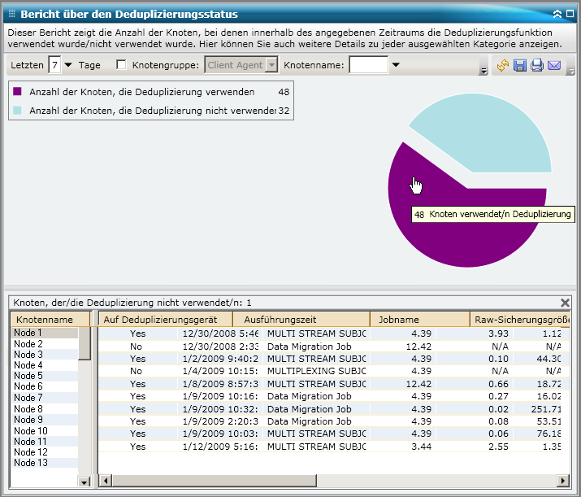Enable the Knotengruppe checkbox
The width and height of the screenshot is (581, 497).
(x=122, y=65)
